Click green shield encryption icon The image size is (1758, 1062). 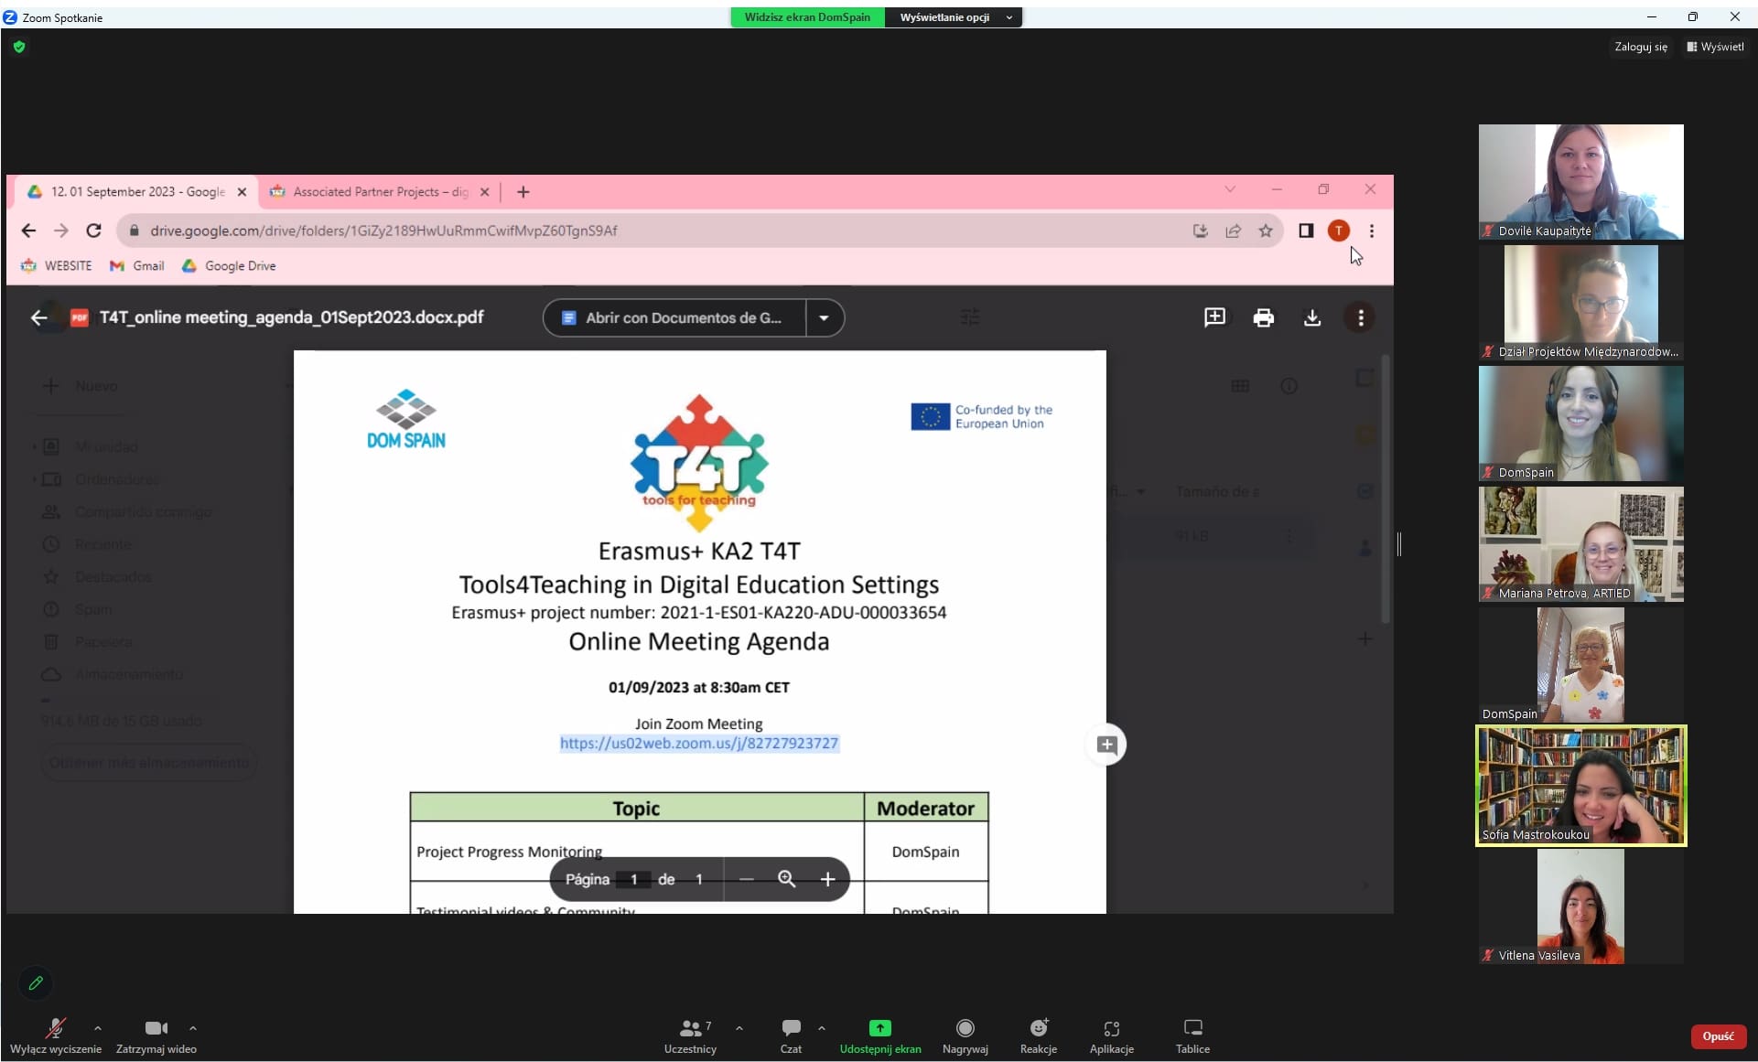19,47
